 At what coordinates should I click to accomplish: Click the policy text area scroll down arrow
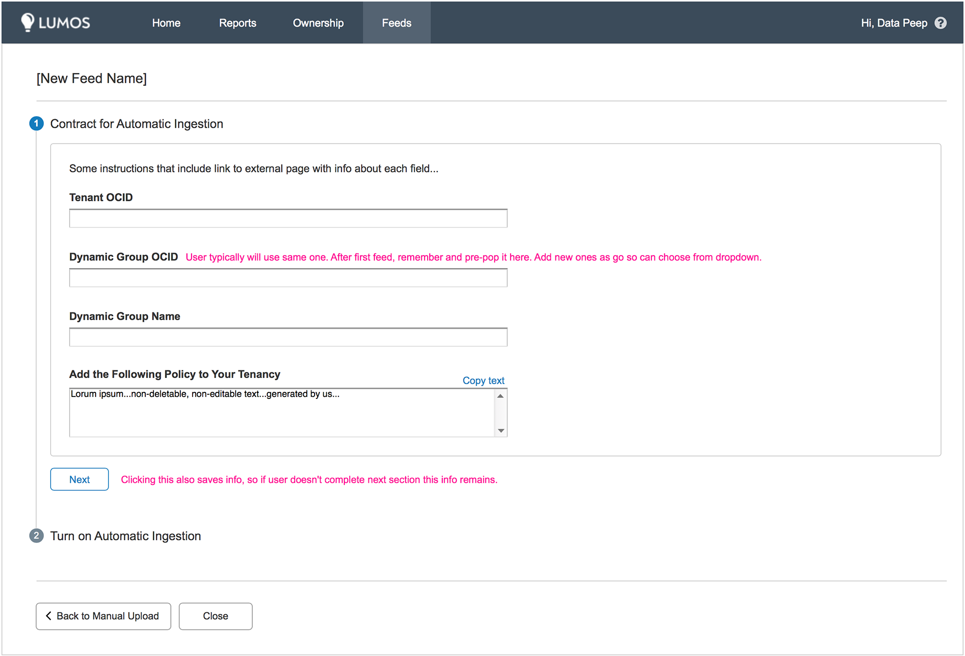(501, 431)
